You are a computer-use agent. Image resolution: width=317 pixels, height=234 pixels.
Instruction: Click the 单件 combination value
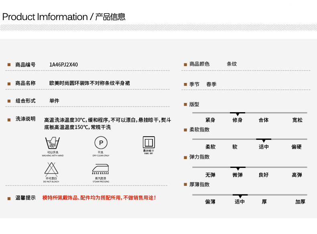(x=55, y=101)
